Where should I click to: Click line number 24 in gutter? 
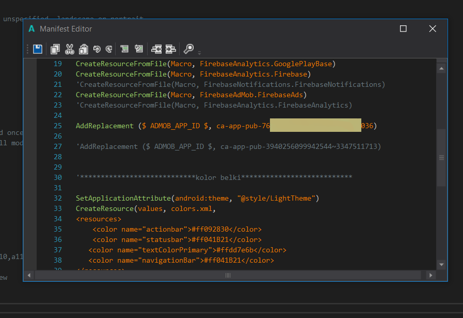tap(58, 116)
